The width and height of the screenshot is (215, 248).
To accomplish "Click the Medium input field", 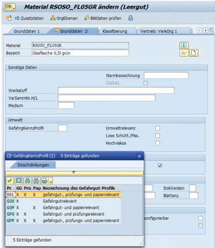I will pyautogui.click(x=66, y=106).
